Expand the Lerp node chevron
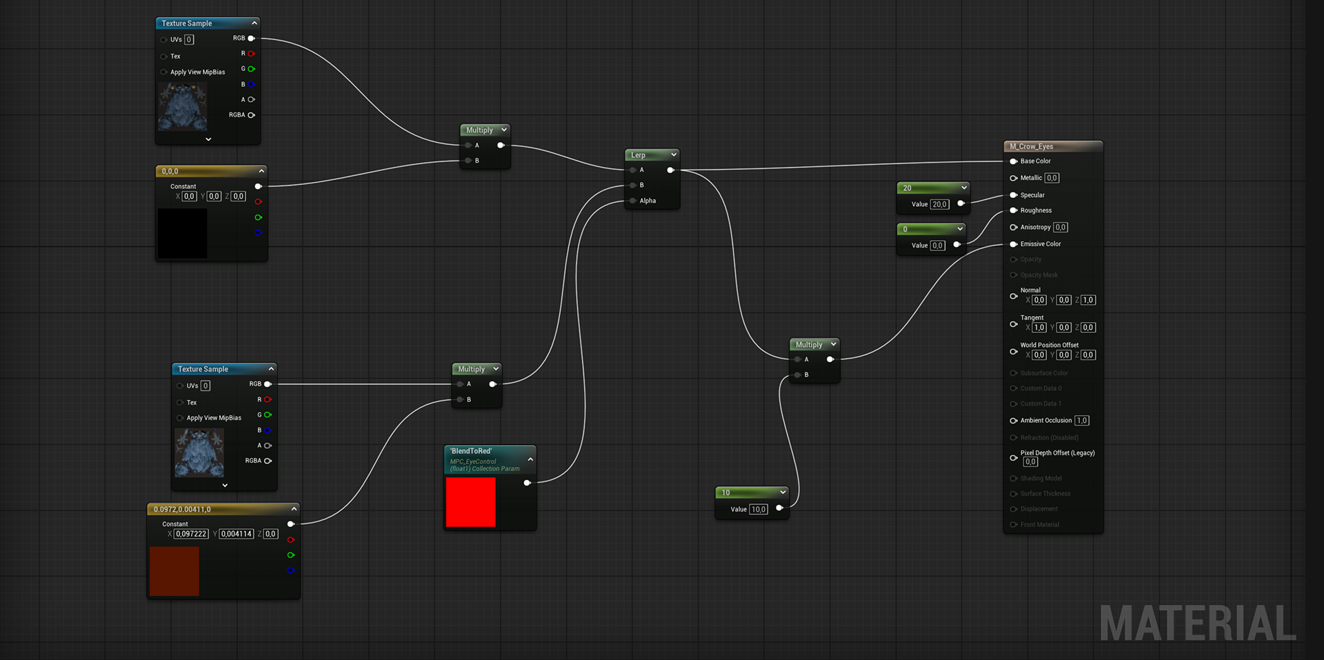The width and height of the screenshot is (1324, 660). [x=674, y=154]
